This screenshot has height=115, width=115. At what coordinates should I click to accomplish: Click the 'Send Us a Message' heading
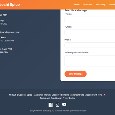[x=76, y=10]
